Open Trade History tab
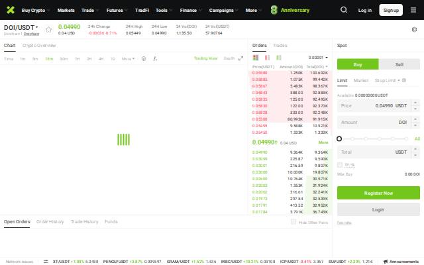Viewport: 424px width, 265px height. coord(84,222)
